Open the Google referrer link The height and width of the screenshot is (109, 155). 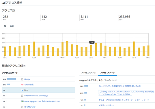[27, 79]
